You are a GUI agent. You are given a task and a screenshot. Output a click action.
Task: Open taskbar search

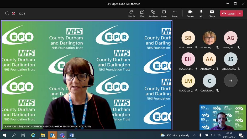point(14,135)
